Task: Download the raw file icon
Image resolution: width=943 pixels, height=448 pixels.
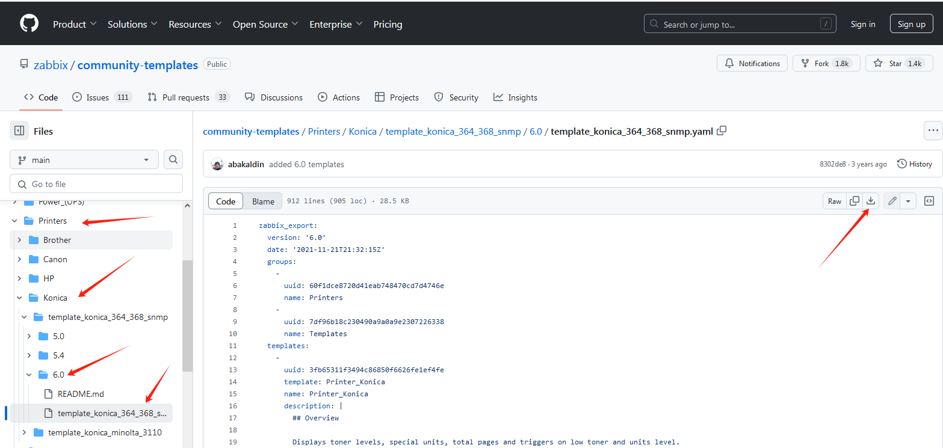Action: pos(871,201)
